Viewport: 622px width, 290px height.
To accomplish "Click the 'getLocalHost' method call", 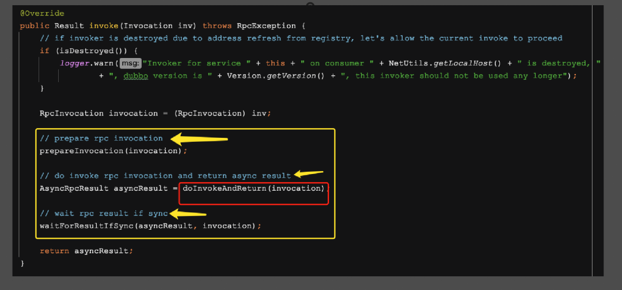I will pyautogui.click(x=462, y=63).
